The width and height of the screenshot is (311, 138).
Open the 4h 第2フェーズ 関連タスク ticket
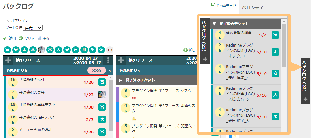163,108
